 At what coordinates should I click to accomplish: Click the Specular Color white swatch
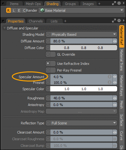click(83, 89)
